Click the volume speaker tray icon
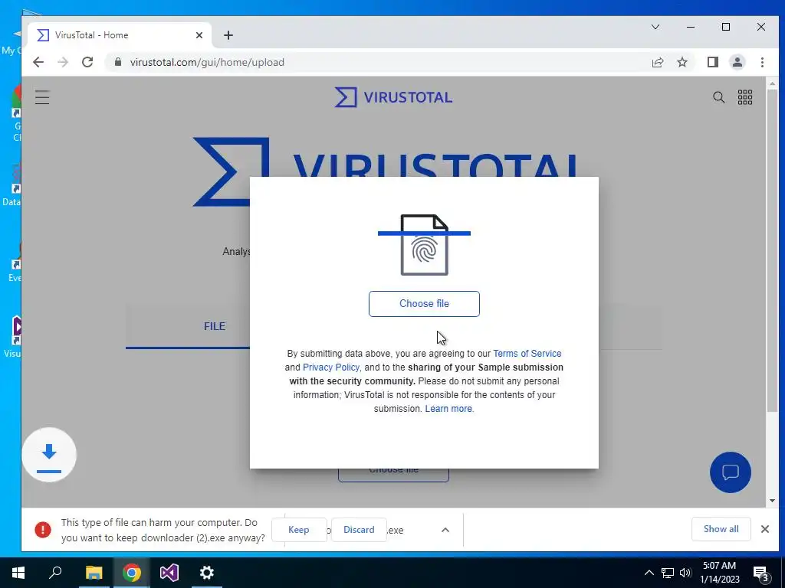 pyautogui.click(x=685, y=573)
